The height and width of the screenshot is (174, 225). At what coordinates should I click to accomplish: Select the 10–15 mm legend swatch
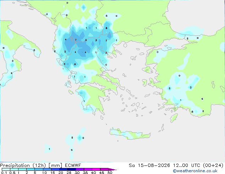(x=47, y=169)
